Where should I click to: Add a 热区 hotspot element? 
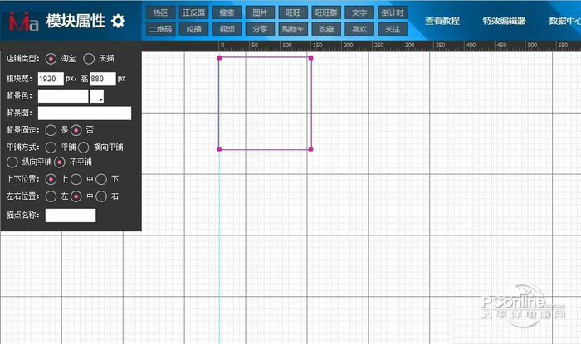(x=160, y=12)
